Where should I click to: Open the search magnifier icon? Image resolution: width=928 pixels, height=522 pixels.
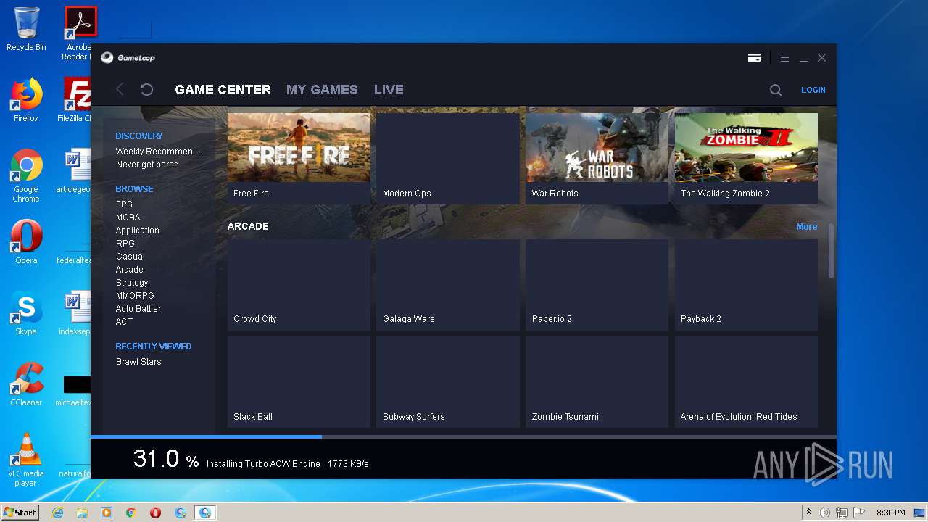[776, 90]
